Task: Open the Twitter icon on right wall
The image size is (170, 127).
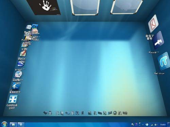Action: pos(164,61)
